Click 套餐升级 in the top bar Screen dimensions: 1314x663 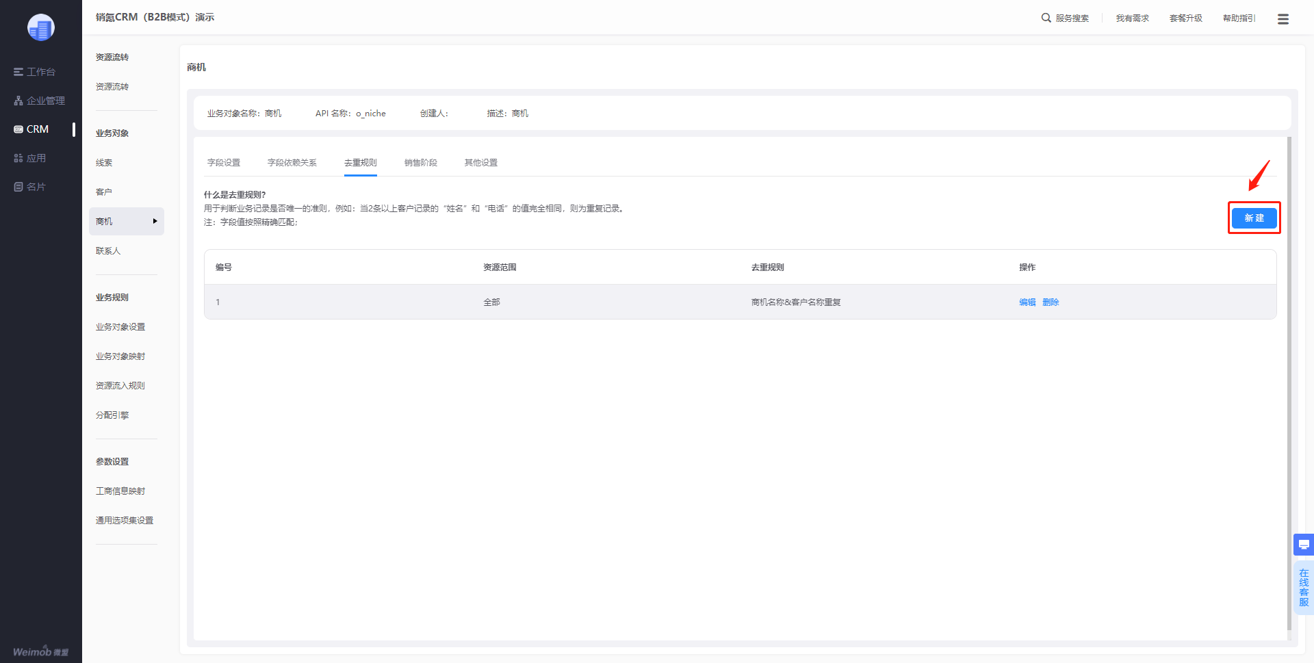(x=1186, y=18)
